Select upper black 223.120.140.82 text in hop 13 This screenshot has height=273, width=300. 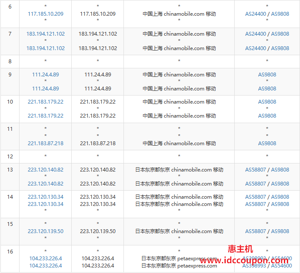tap(98, 170)
